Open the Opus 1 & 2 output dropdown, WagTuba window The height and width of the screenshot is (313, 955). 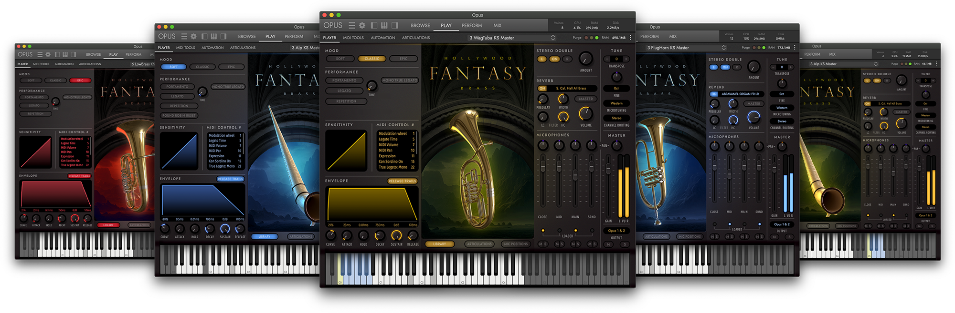pos(616,231)
